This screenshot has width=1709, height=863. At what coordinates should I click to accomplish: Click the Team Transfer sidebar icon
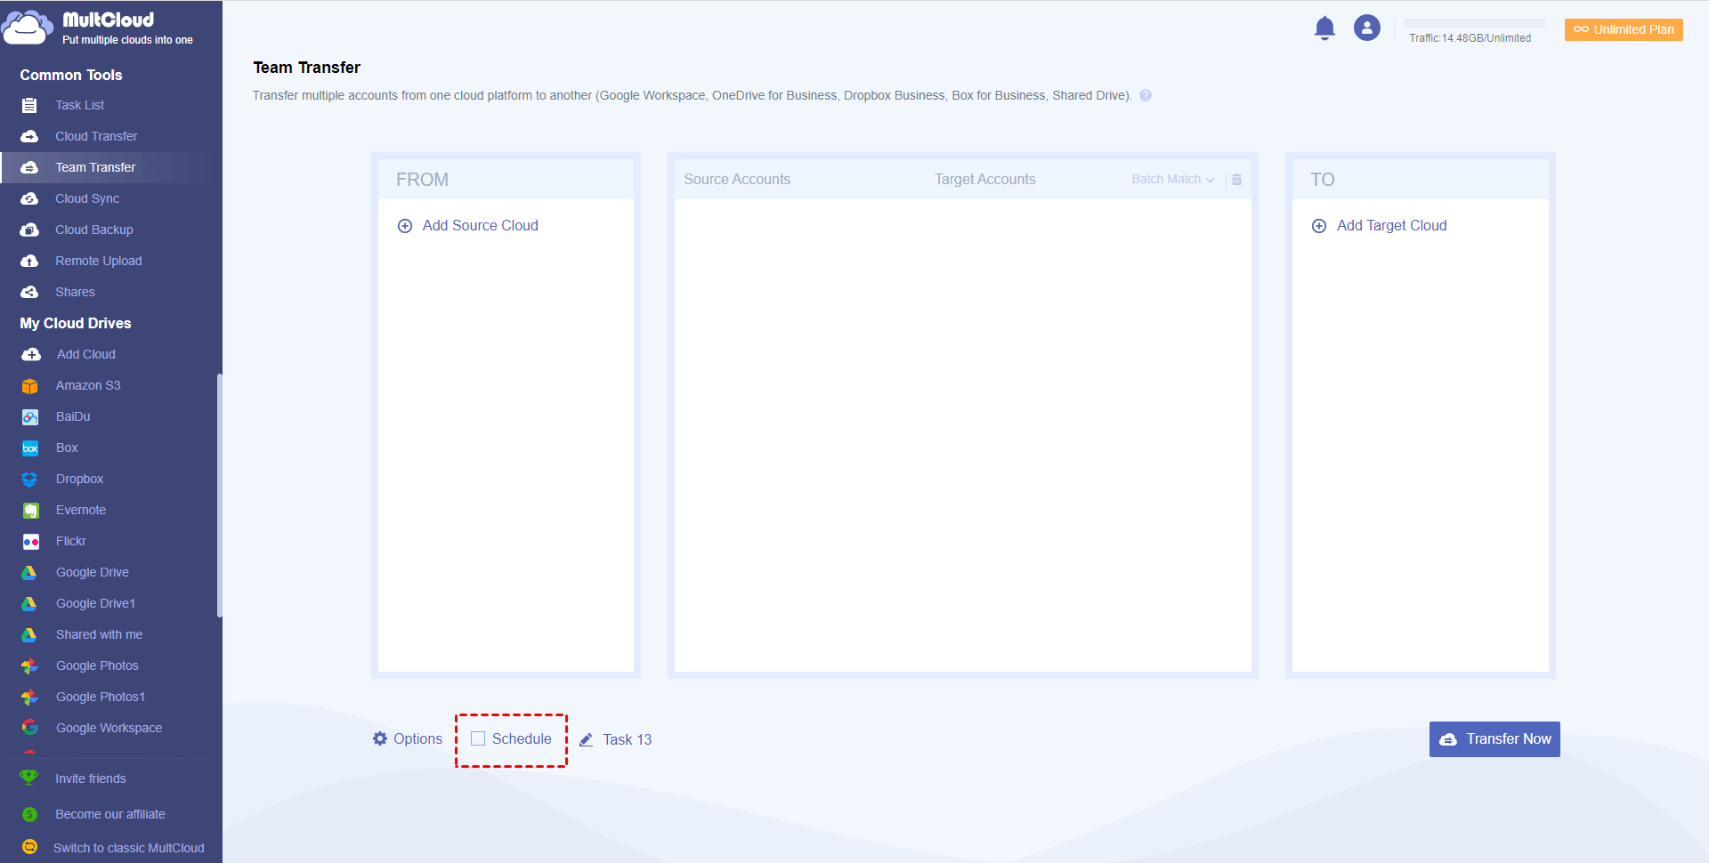pyautogui.click(x=29, y=167)
